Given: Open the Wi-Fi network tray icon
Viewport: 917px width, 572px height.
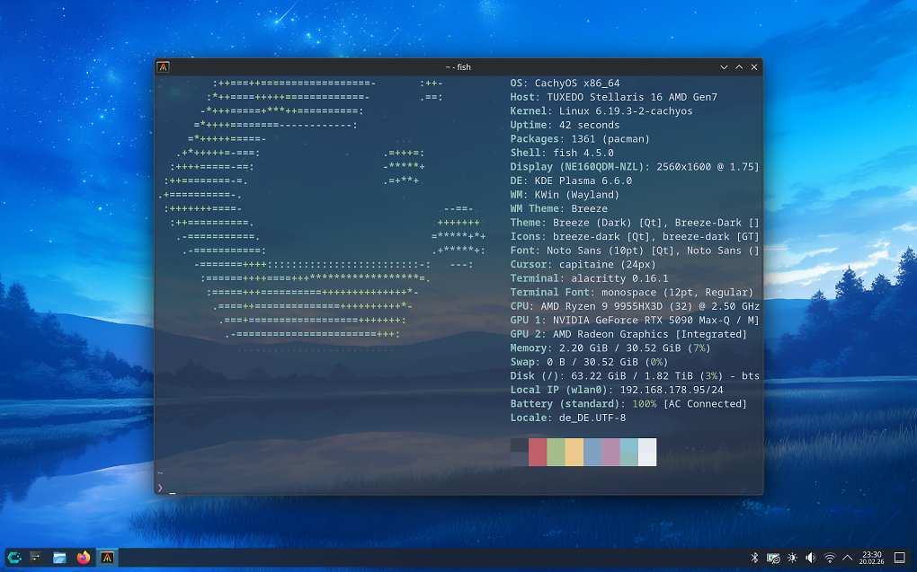Looking at the screenshot, I should [x=829, y=558].
